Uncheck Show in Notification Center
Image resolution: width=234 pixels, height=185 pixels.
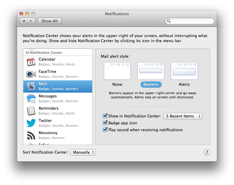(x=105, y=116)
